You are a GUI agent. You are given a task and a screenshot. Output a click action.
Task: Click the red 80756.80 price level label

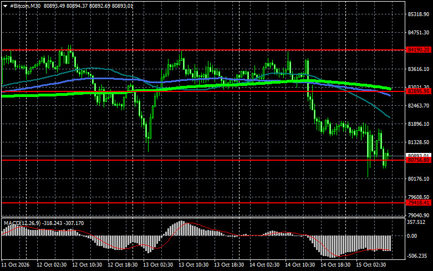419,160
